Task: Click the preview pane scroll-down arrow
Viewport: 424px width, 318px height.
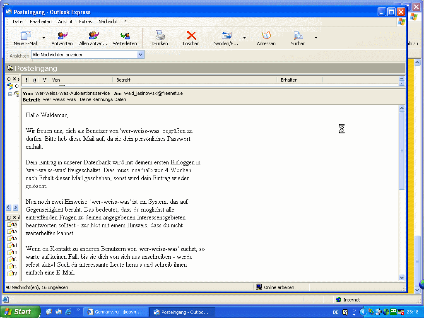Action: click(x=402, y=277)
